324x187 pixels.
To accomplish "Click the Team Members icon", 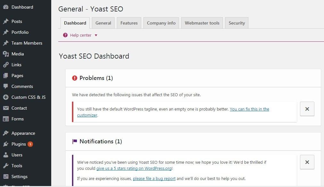I will [x=6, y=43].
